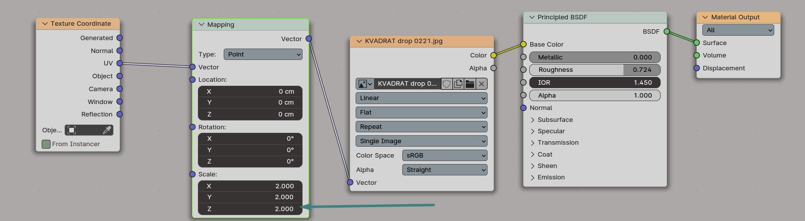Collapse the Mapping node

pyautogui.click(x=201, y=24)
